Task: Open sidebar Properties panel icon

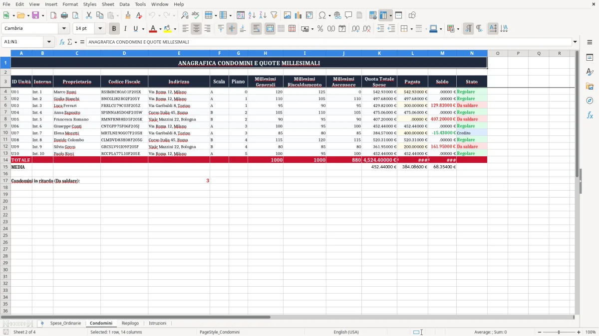Action: coord(590,58)
